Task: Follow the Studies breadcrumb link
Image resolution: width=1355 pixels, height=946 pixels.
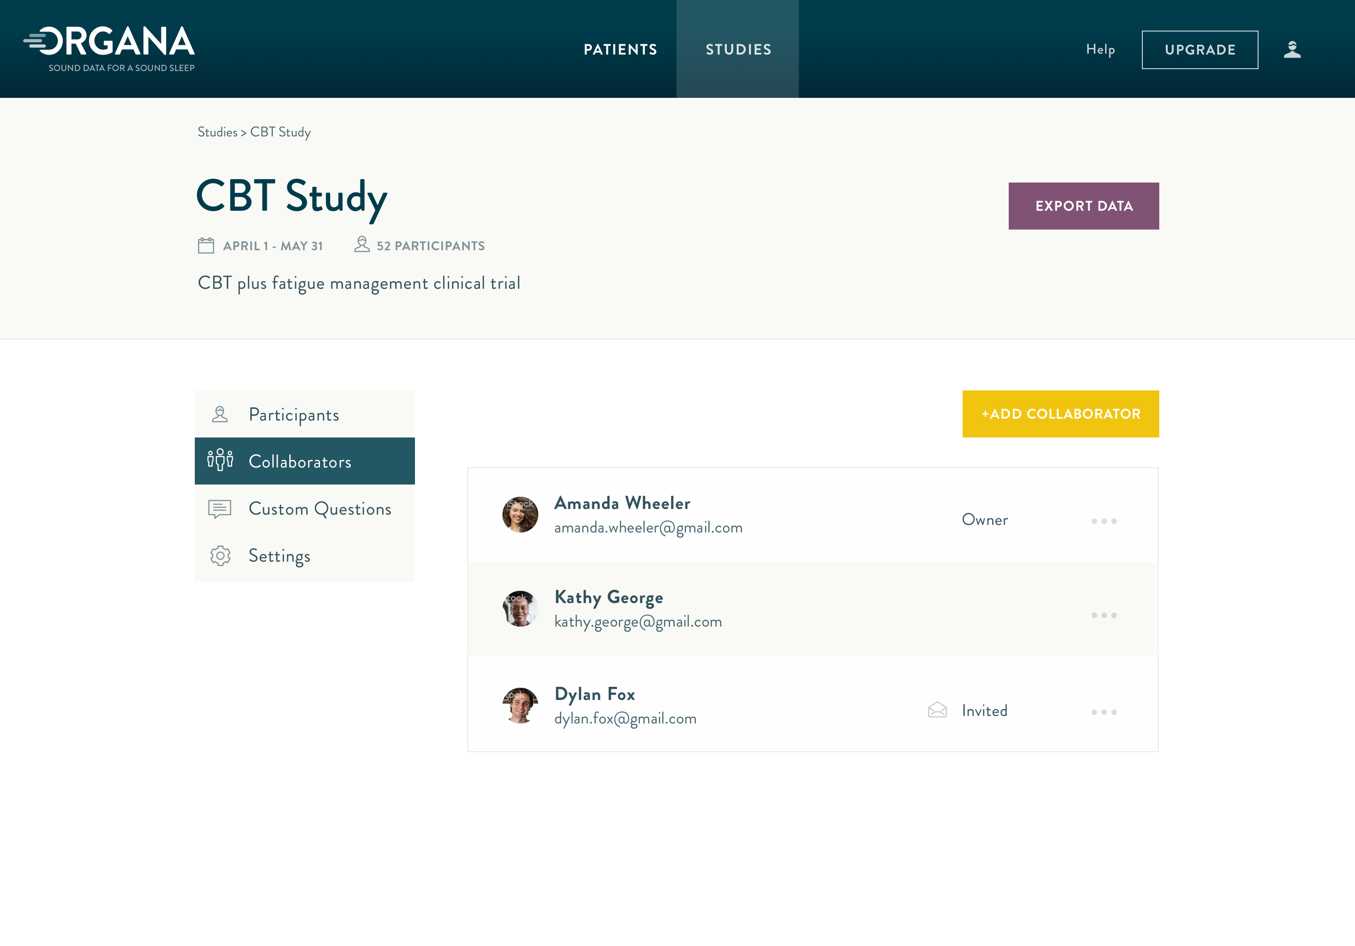Action: point(216,132)
